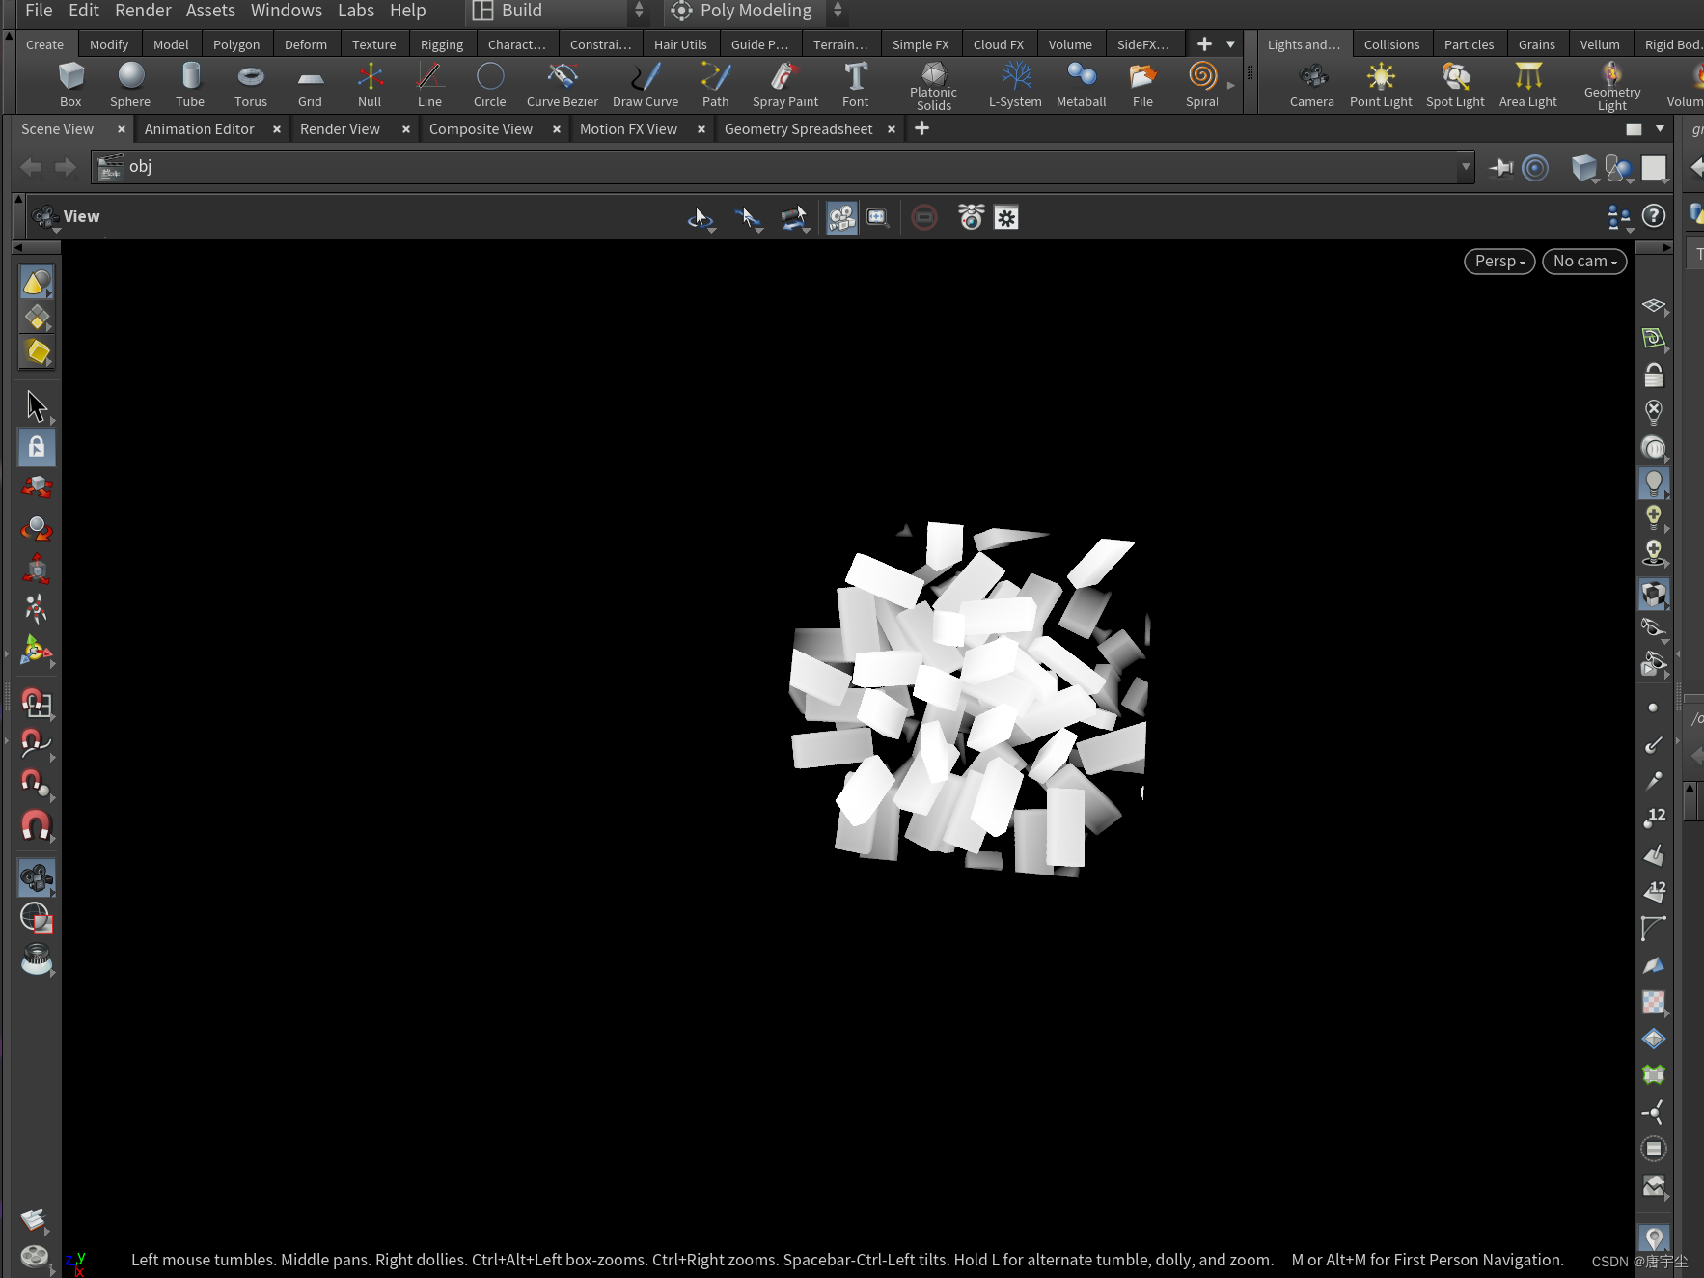
Task: Add a Spot Light
Action: pyautogui.click(x=1455, y=85)
